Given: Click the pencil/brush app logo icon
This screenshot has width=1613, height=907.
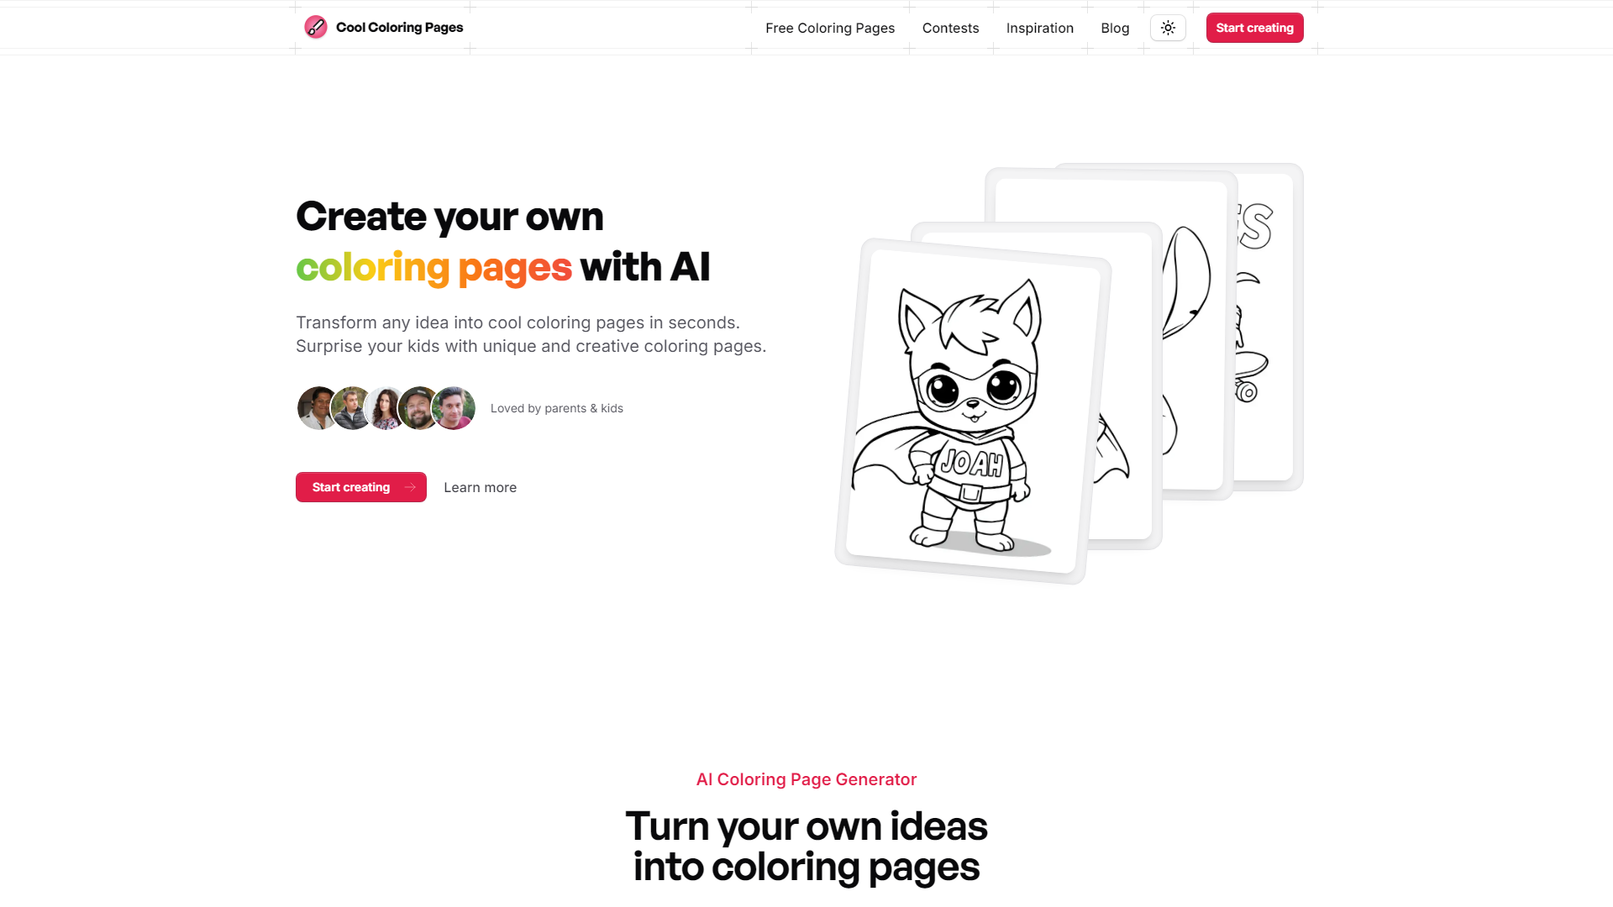Looking at the screenshot, I should (x=315, y=27).
